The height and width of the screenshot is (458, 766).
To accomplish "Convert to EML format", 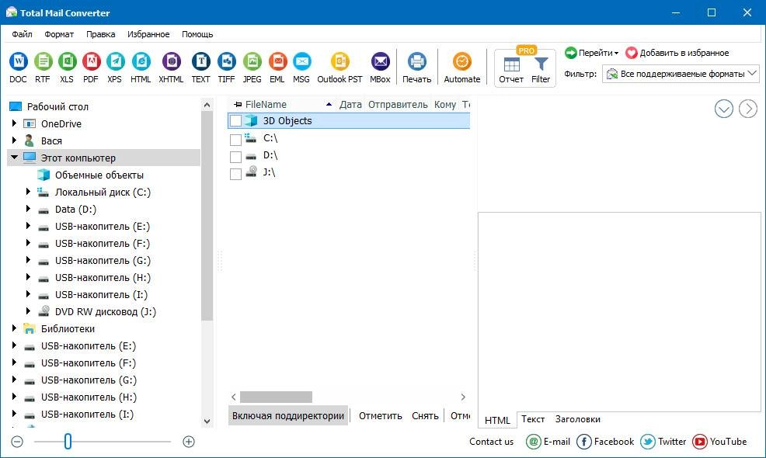I will pyautogui.click(x=277, y=68).
